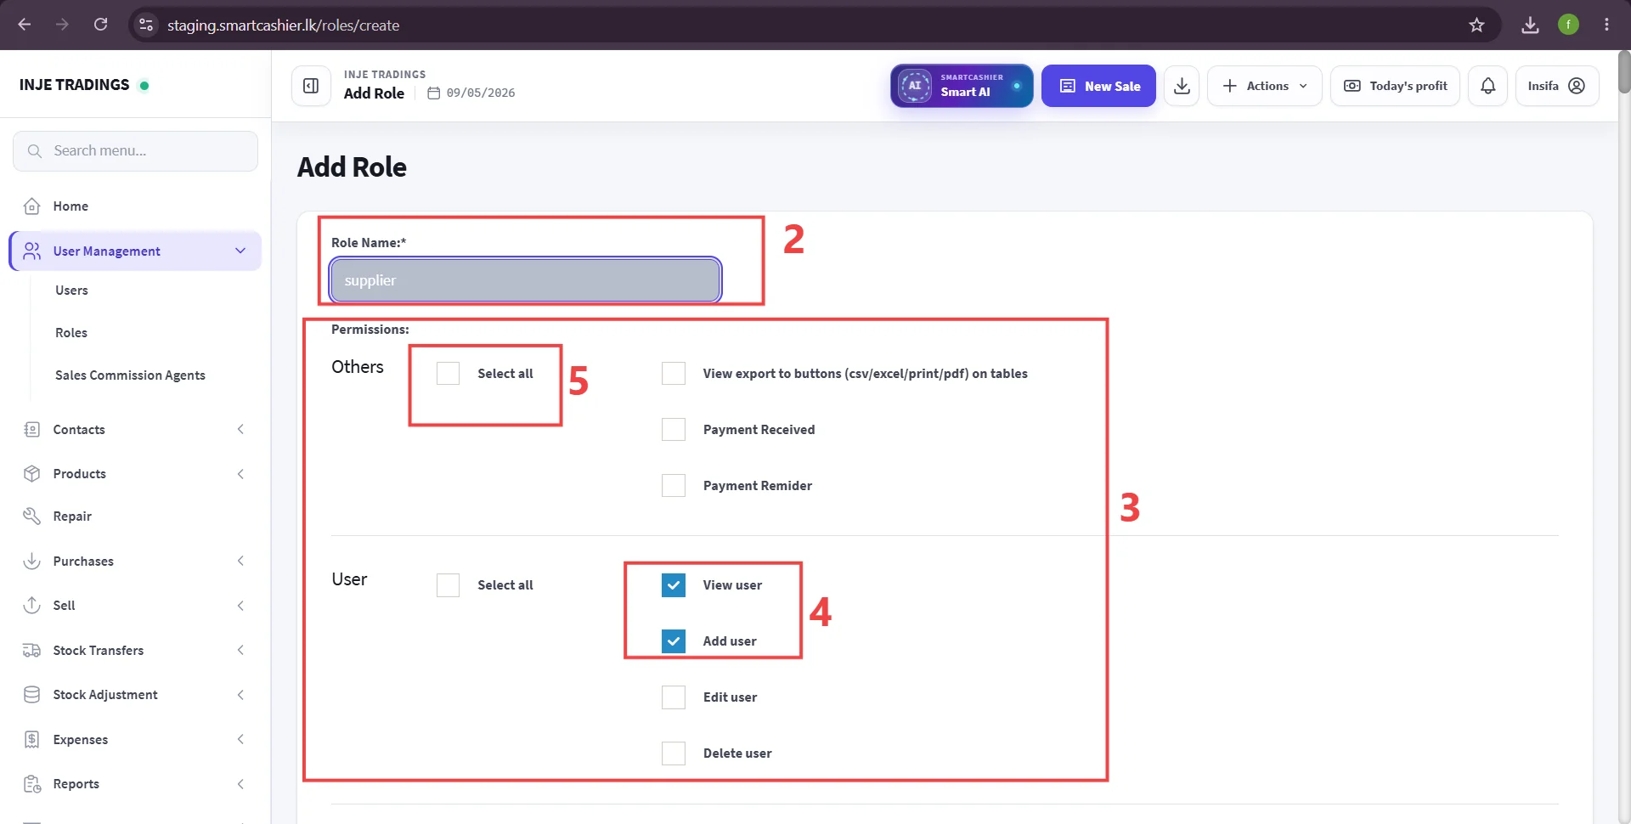Enable View export to buttons permission

click(674, 374)
